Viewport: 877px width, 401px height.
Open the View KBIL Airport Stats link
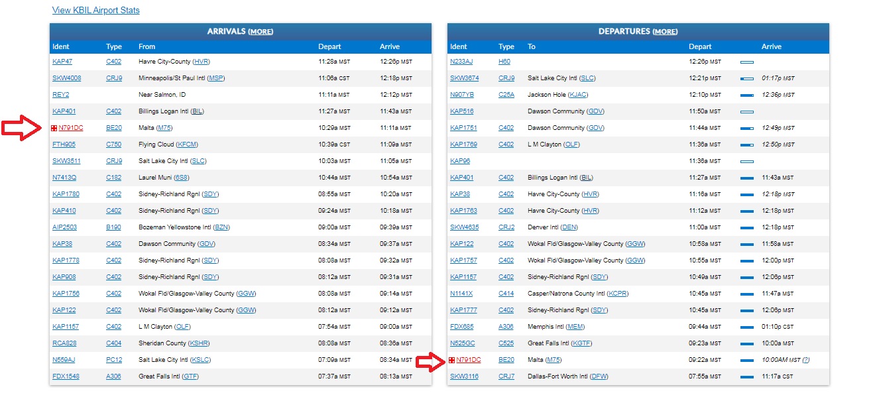coord(96,11)
